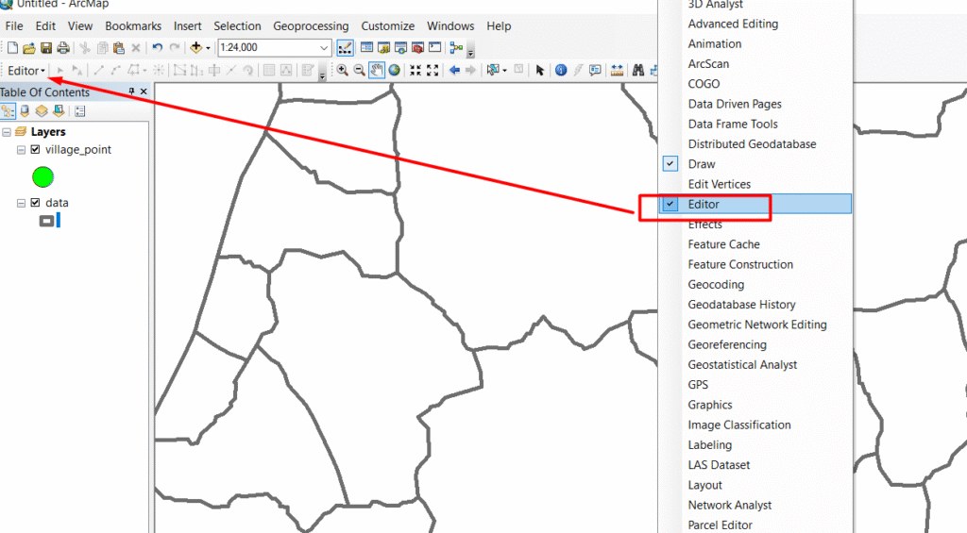The image size is (967, 533).
Task: Enable Network Analyst toolbar
Action: pyautogui.click(x=756, y=506)
